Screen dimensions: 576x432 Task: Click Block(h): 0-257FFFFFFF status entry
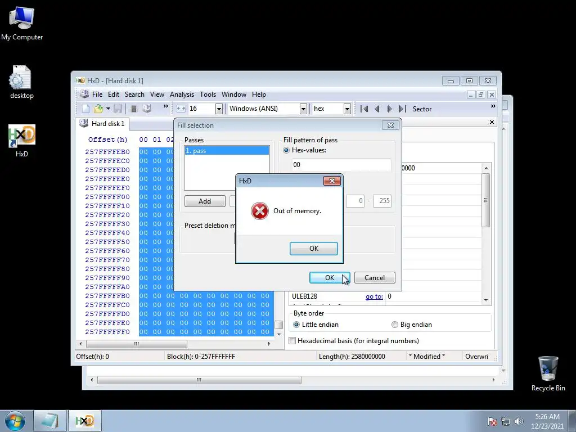coord(201,356)
